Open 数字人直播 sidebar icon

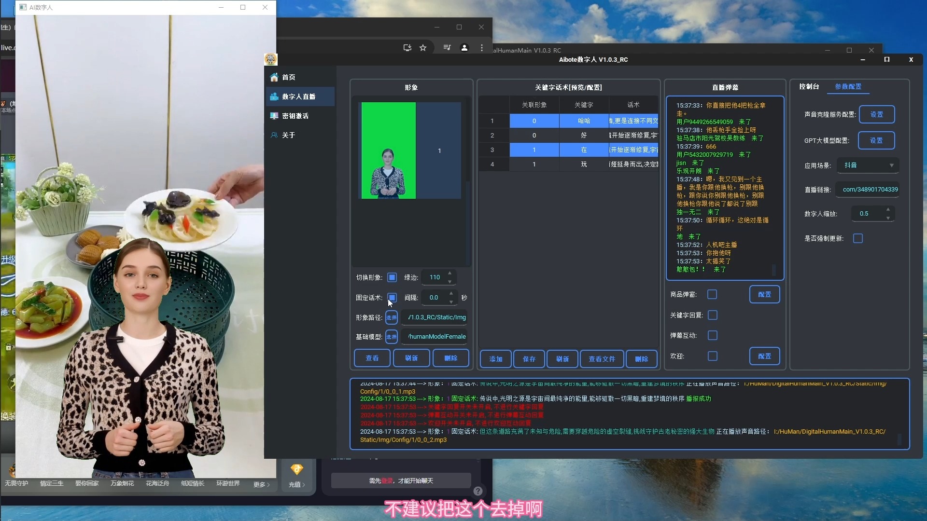tap(274, 96)
